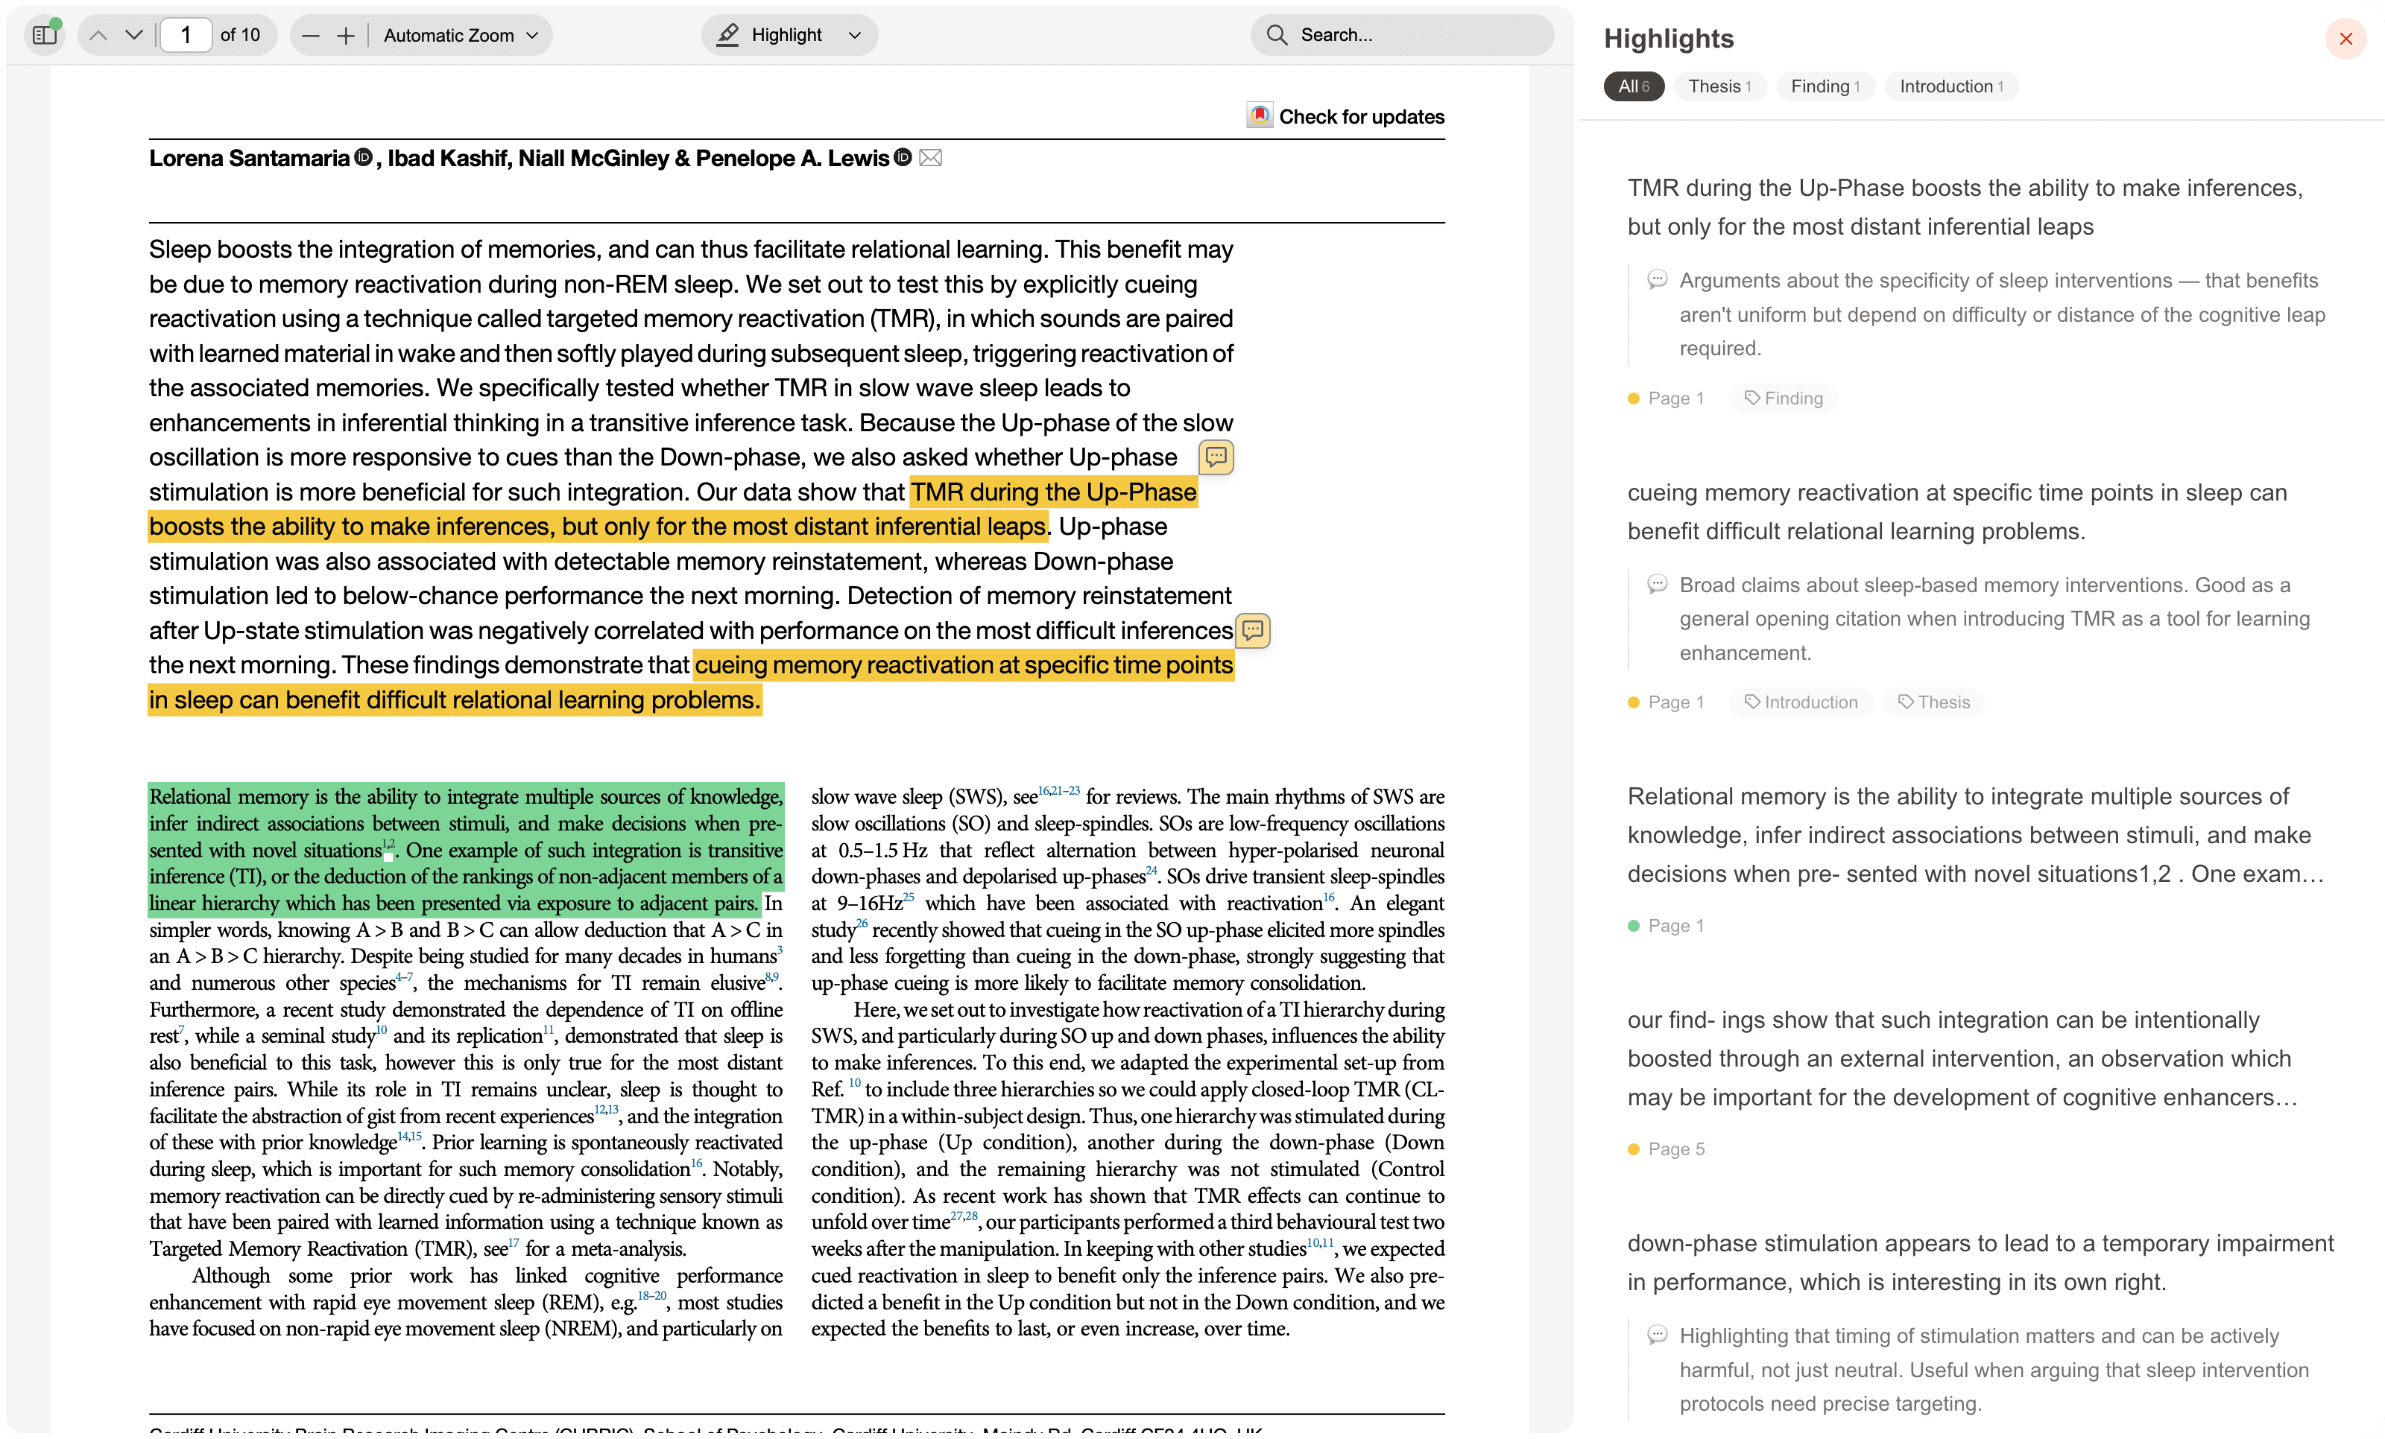Click the green highlighted 'Relational memory' paragraph
This screenshot has height=1439, width=2385.
click(x=466, y=849)
